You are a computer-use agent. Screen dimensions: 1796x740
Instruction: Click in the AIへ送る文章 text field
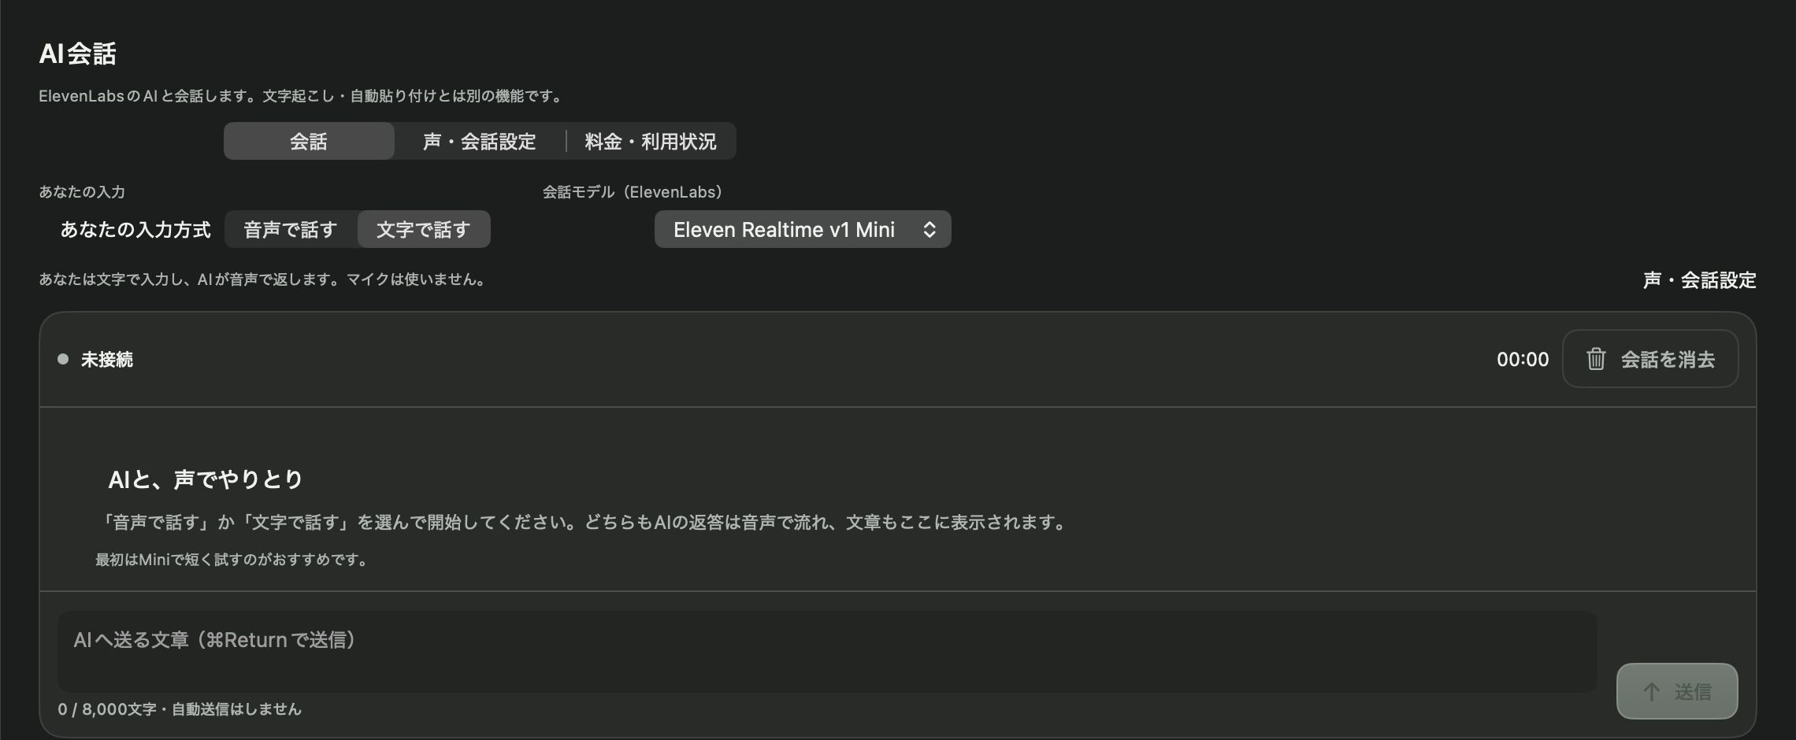coord(827,652)
